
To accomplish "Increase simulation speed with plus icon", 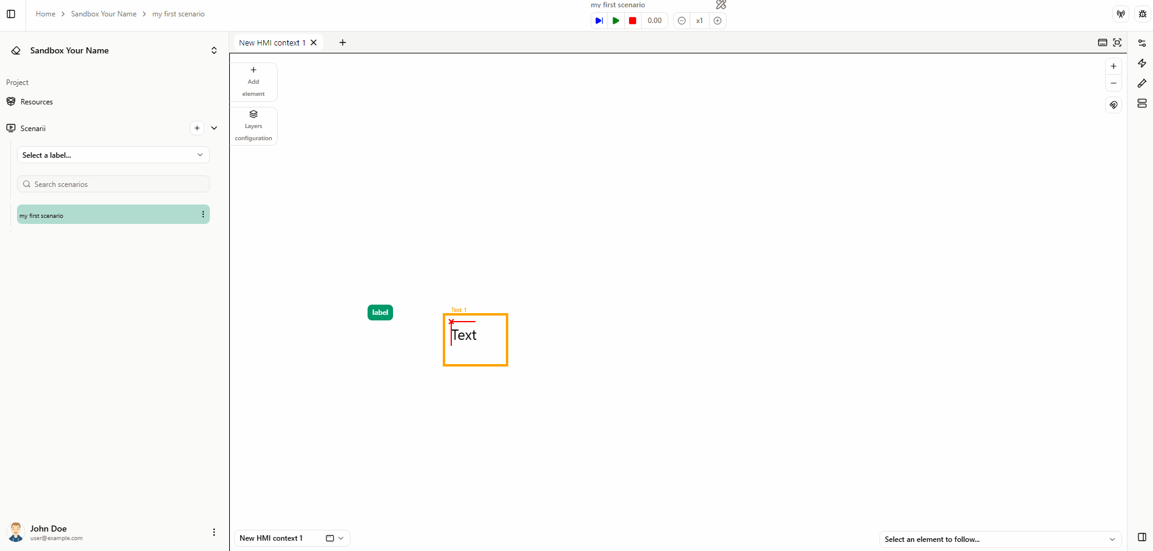I will (x=718, y=21).
